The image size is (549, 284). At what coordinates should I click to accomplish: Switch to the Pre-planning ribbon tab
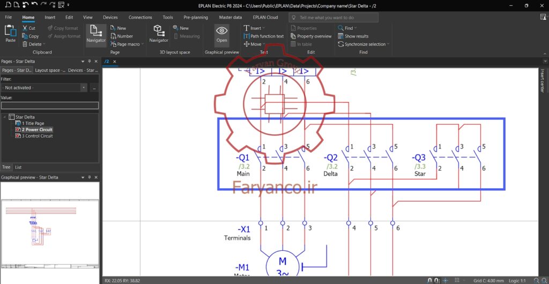click(196, 17)
